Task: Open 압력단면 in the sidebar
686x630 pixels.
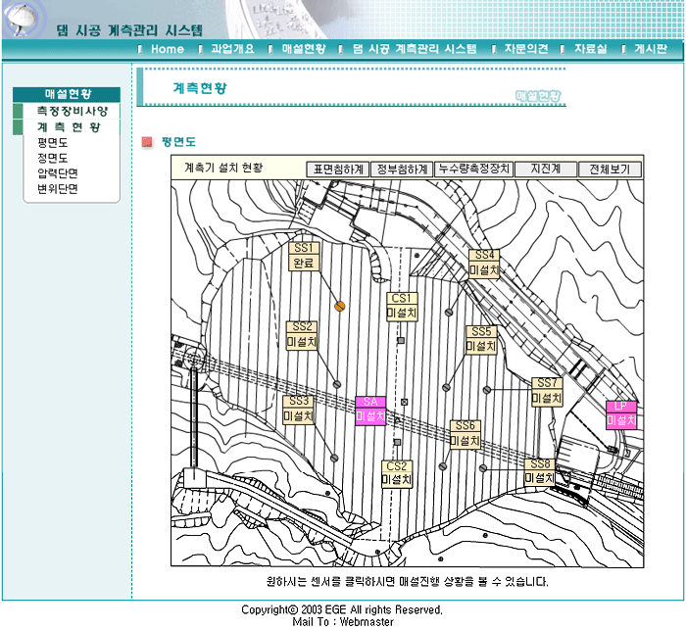Action: point(58,173)
